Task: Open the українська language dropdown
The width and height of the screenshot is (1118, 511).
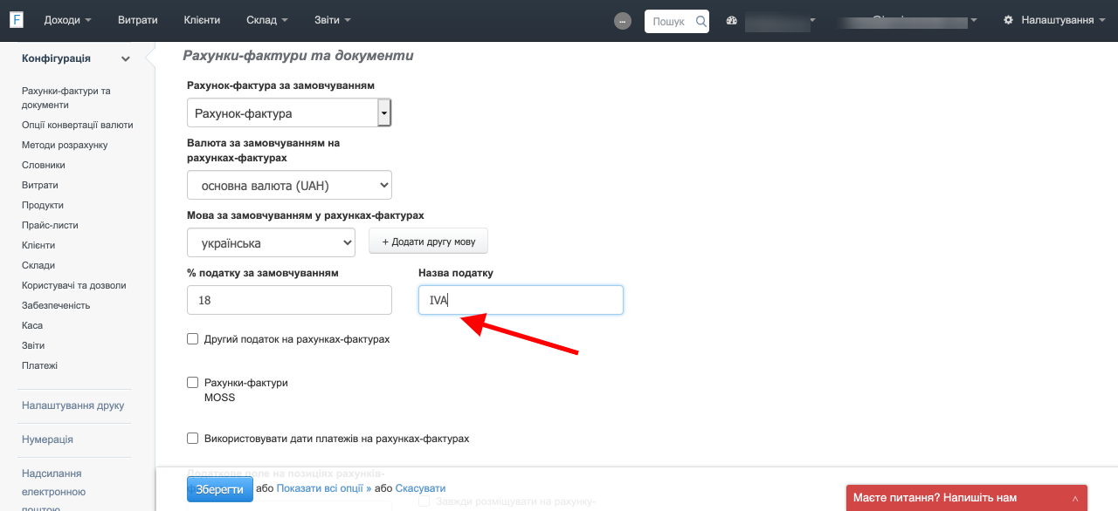Action: click(271, 242)
